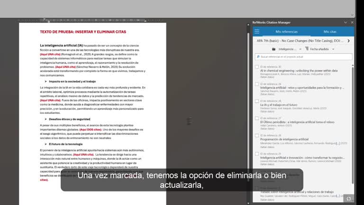The width and height of the screenshot is (364, 205).
Task: Click title 'Tratado sobre inteligencia artificial y relaciones de trabajo'
Action: 297,192
